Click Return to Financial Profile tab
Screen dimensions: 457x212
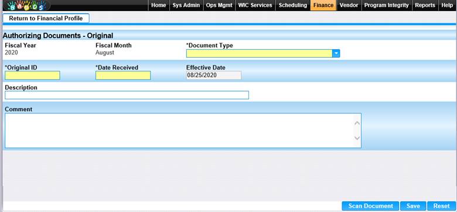pyautogui.click(x=46, y=18)
